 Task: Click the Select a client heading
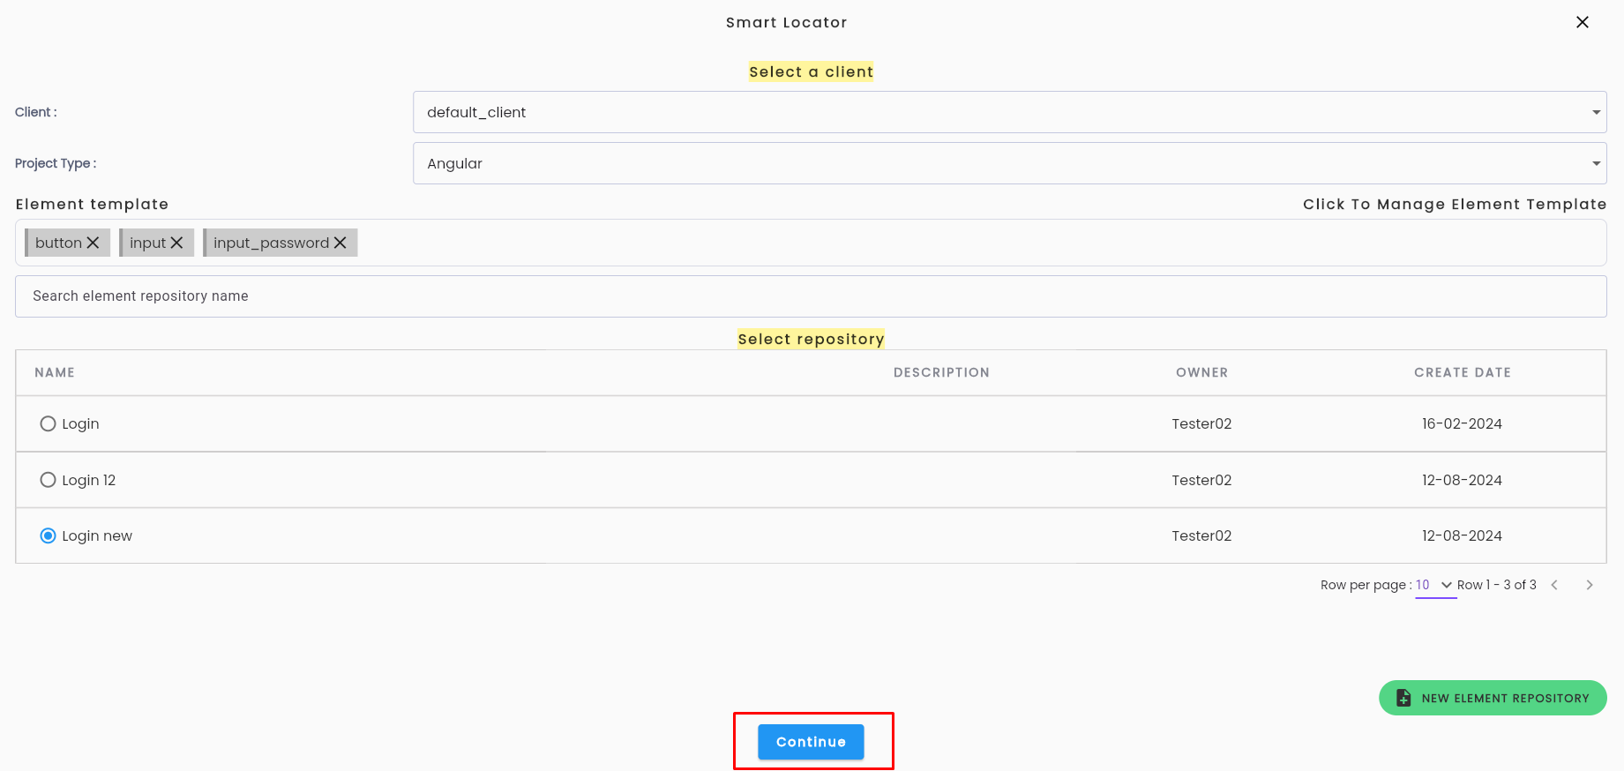(x=811, y=71)
